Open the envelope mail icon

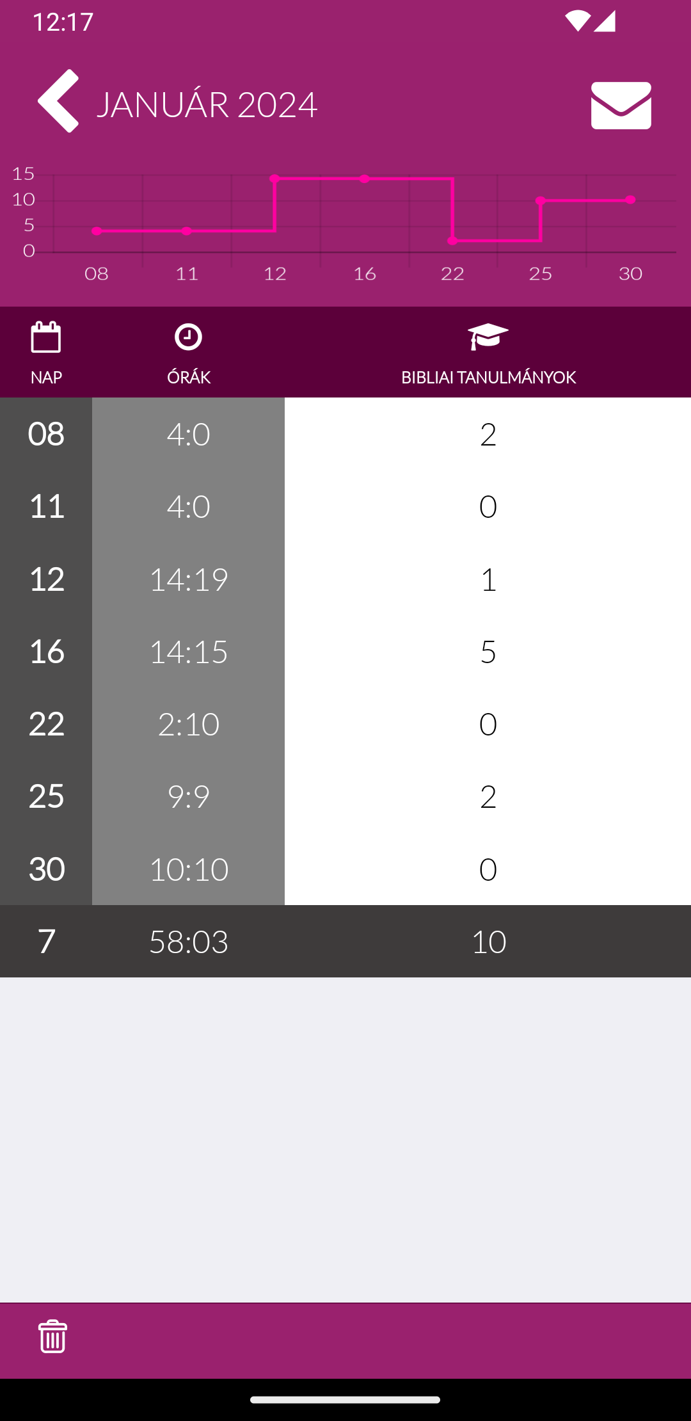pyautogui.click(x=621, y=106)
